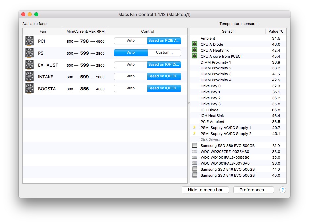The width and height of the screenshot is (309, 224).
Task: Select the IOH Diode sensor row
Action: (238, 110)
